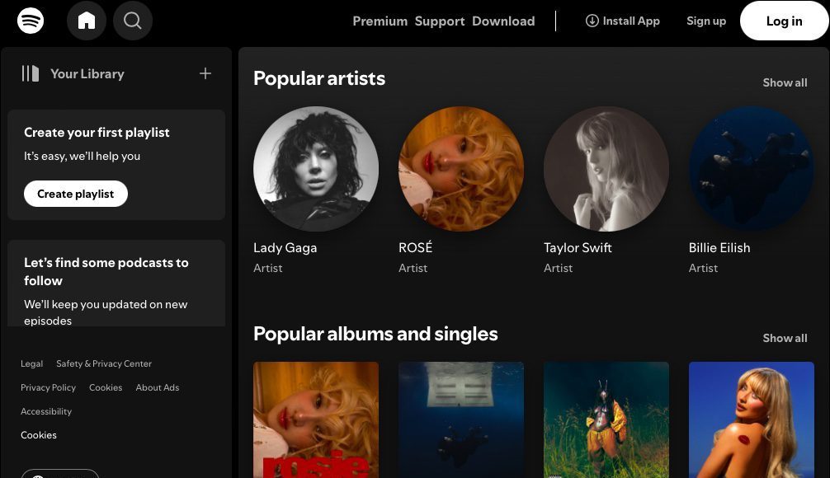Open the Privacy Policy link
830x478 pixels.
[48, 387]
